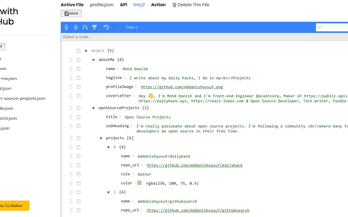348x217 pixels.
Task: Grab drag handle of subHeading row
Action: tap(71, 126)
